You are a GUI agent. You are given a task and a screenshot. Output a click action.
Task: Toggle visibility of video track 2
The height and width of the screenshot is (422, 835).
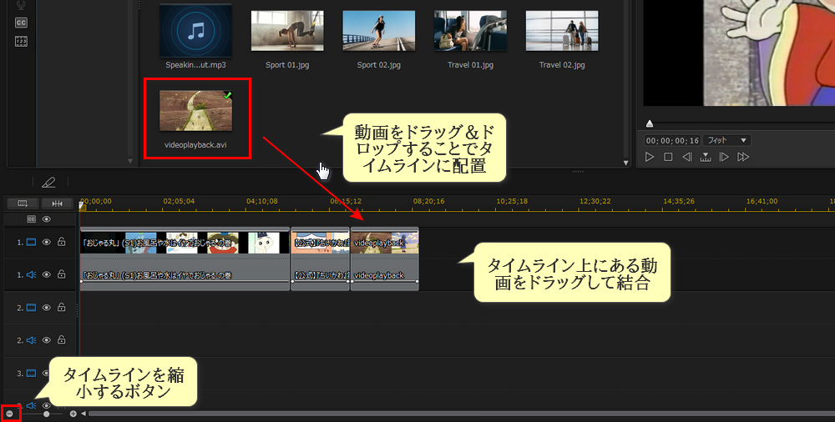(x=47, y=308)
